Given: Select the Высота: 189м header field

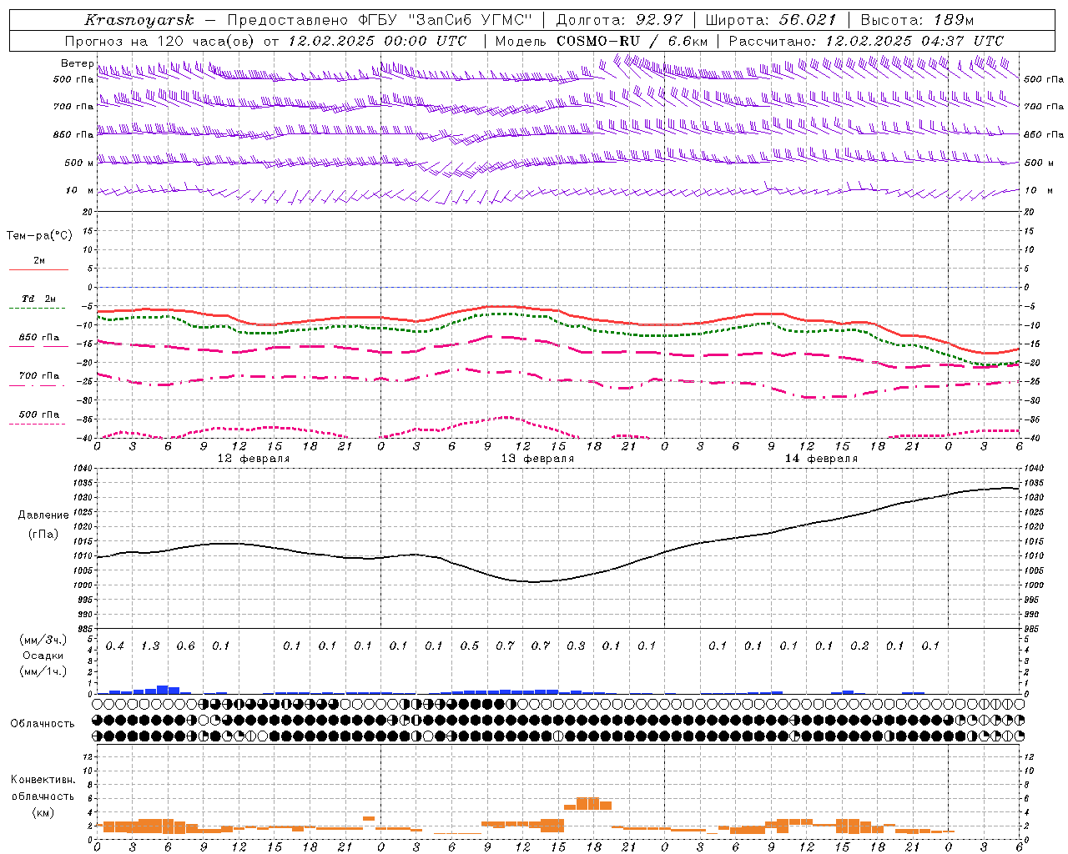Looking at the screenshot, I should point(917,20).
